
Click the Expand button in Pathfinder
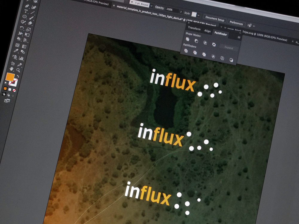tap(229, 47)
